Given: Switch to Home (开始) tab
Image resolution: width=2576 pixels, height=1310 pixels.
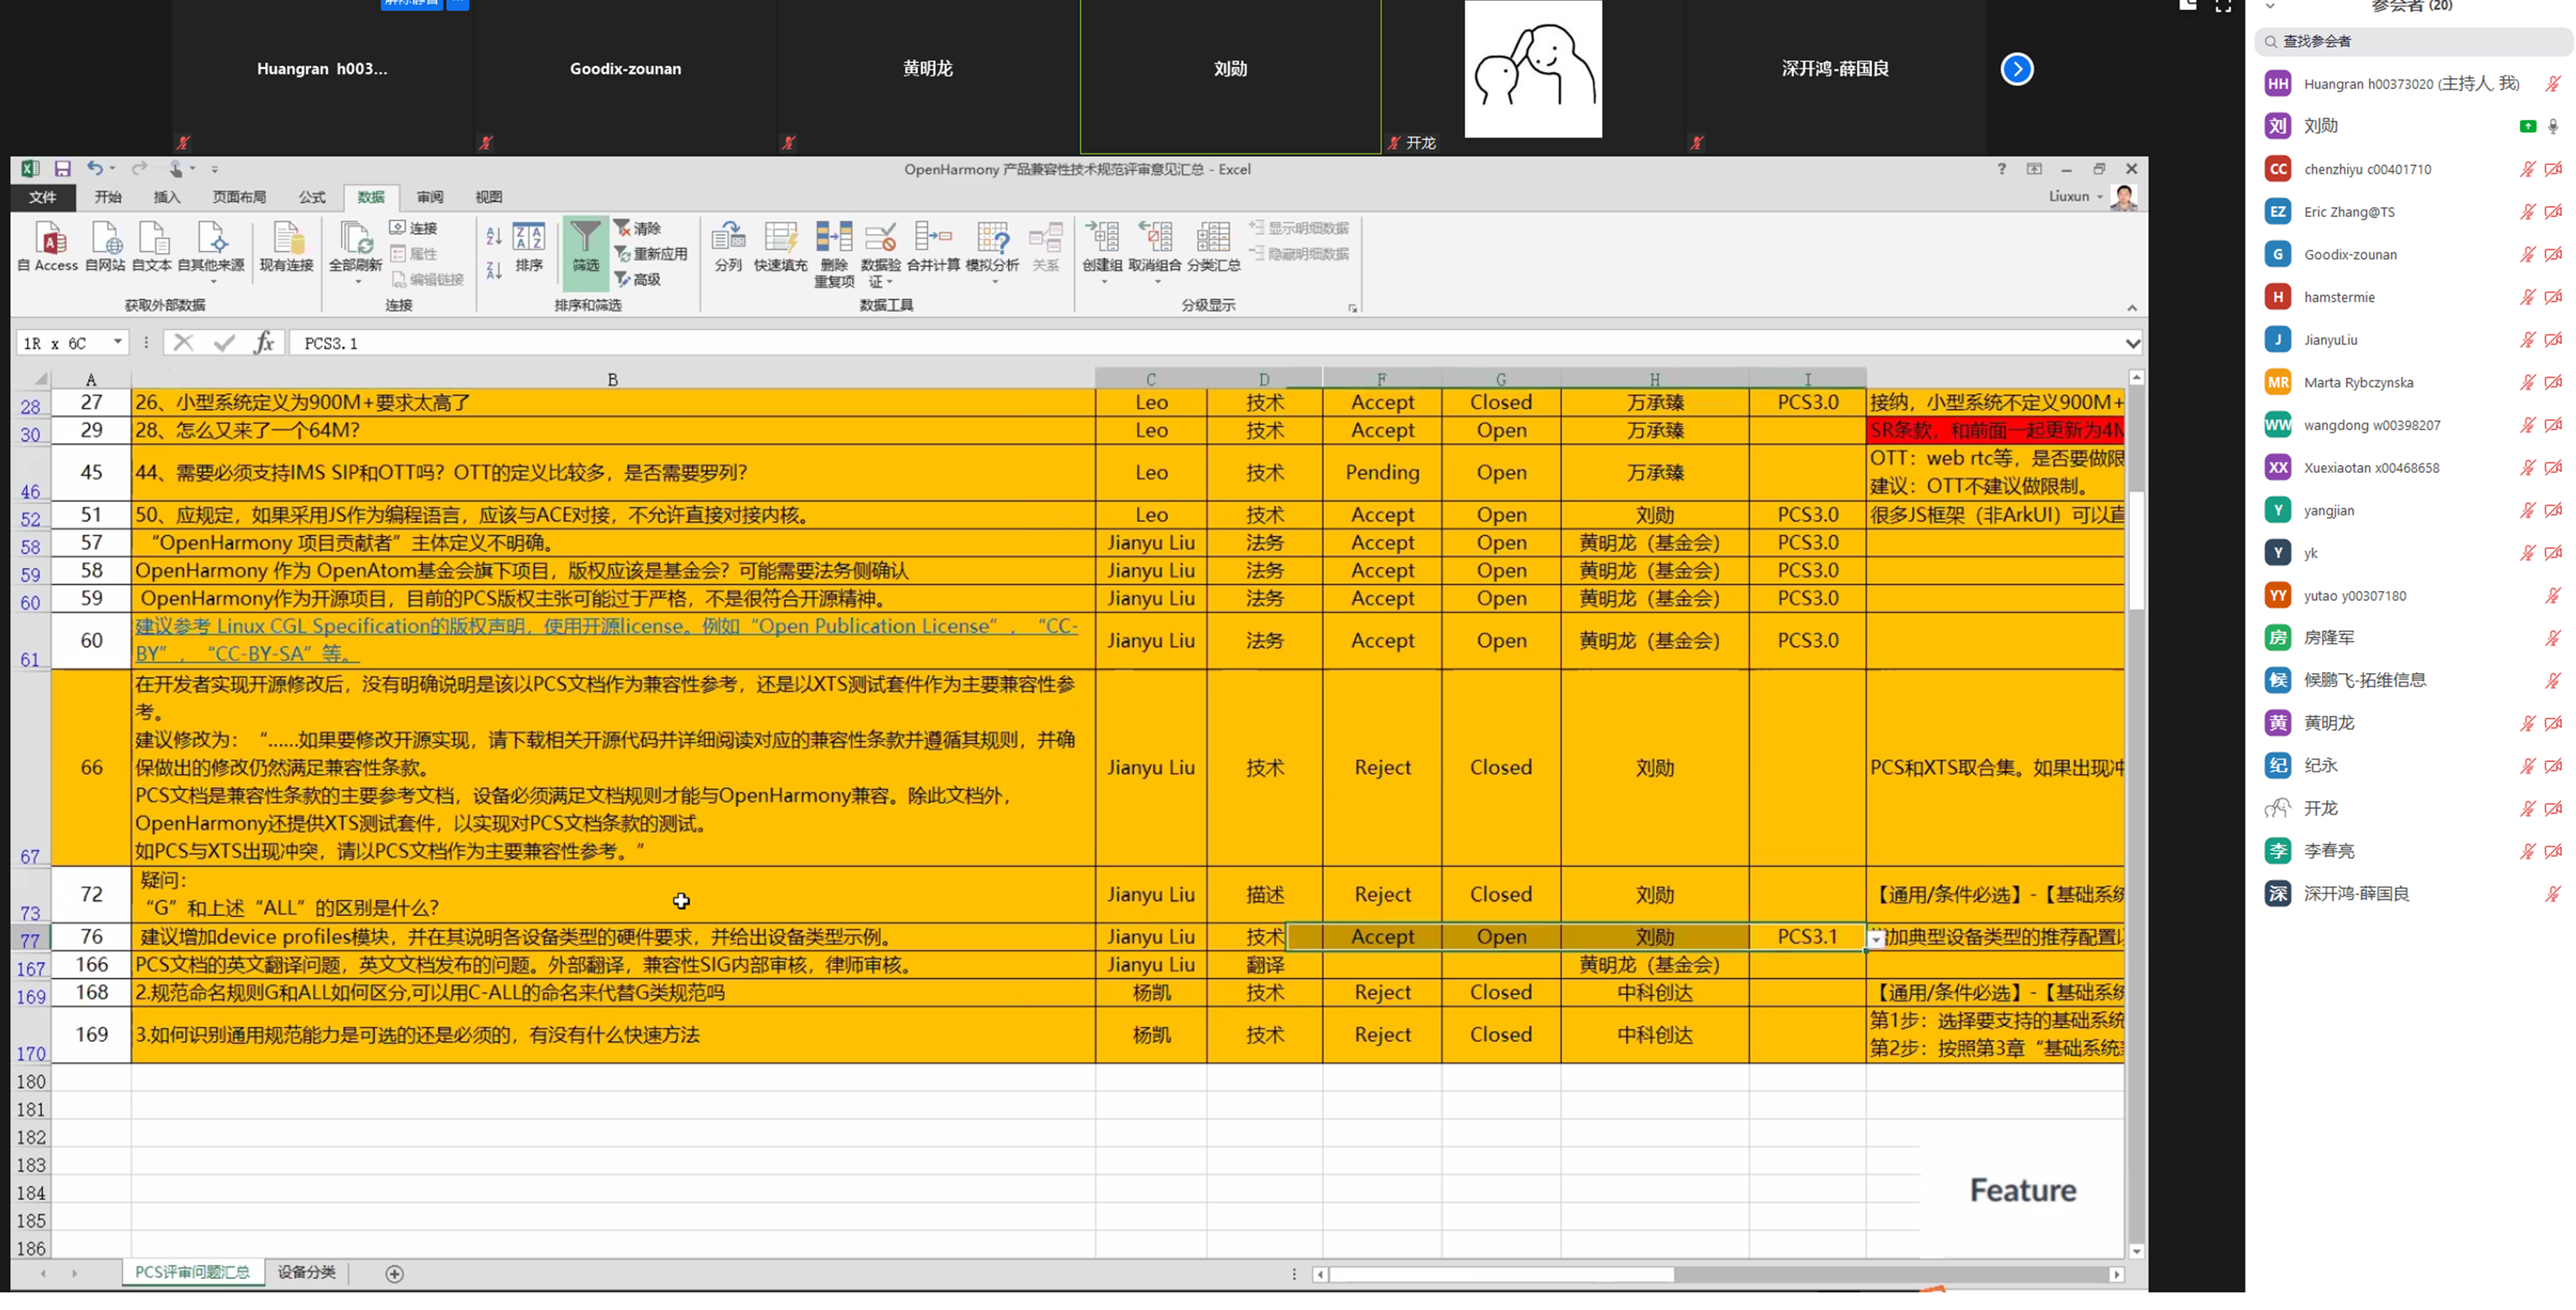Looking at the screenshot, I should click(x=108, y=197).
